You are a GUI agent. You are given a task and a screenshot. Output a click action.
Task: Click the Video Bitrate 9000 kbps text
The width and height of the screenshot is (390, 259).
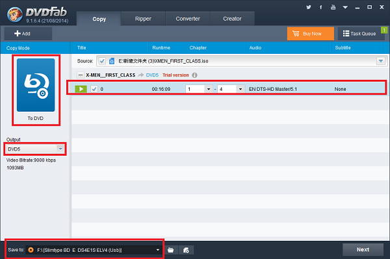click(31, 160)
